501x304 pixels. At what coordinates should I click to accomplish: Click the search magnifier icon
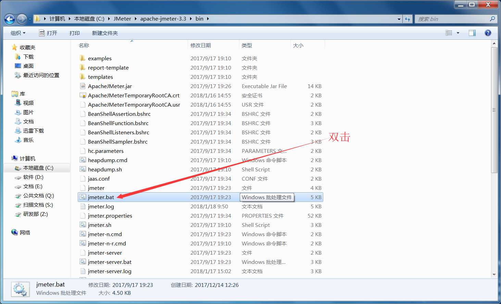point(492,19)
